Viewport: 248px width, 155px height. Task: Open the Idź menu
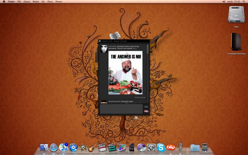pos(43,2)
